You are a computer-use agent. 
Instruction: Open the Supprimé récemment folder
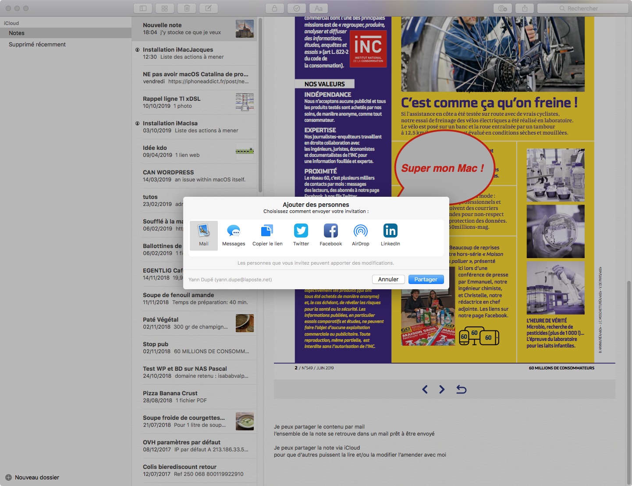[x=37, y=44]
